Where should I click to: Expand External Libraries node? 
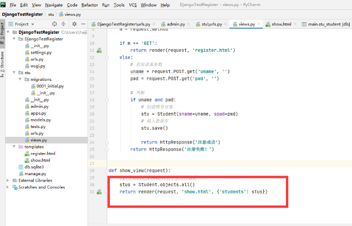8,180
